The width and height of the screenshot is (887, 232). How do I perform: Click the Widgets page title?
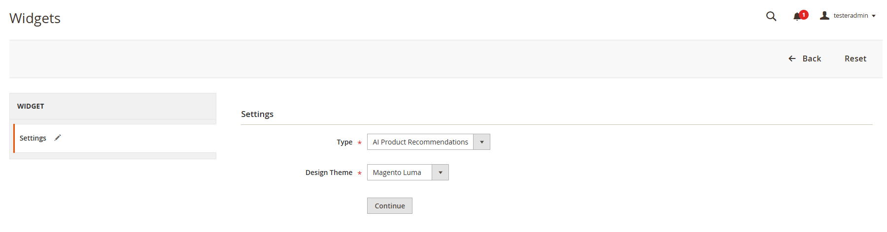point(35,18)
